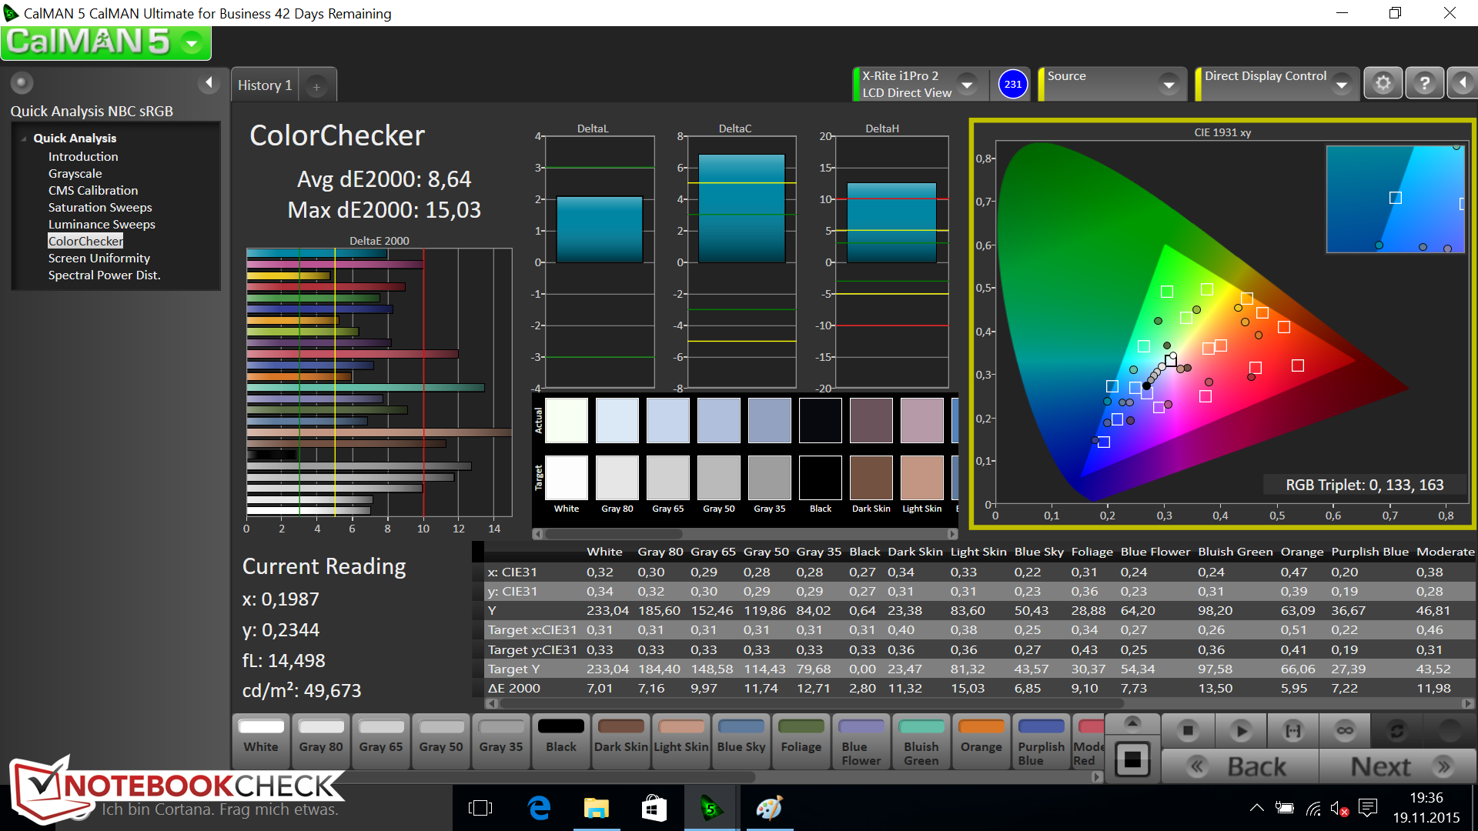Select the Foliage pattern swatch
Image resolution: width=1478 pixels, height=831 pixels.
tap(801, 741)
